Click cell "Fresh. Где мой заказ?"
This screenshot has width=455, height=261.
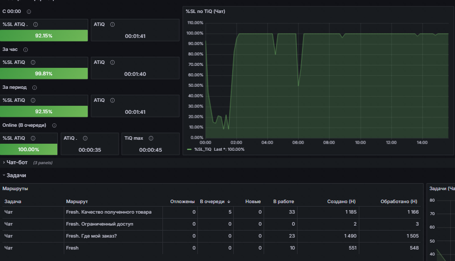[x=91, y=236]
